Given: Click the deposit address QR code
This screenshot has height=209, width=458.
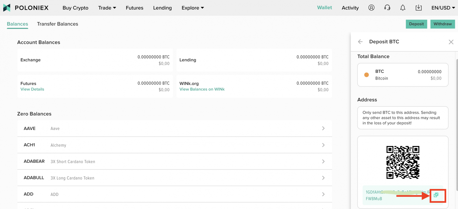Looking at the screenshot, I should pos(403,162).
